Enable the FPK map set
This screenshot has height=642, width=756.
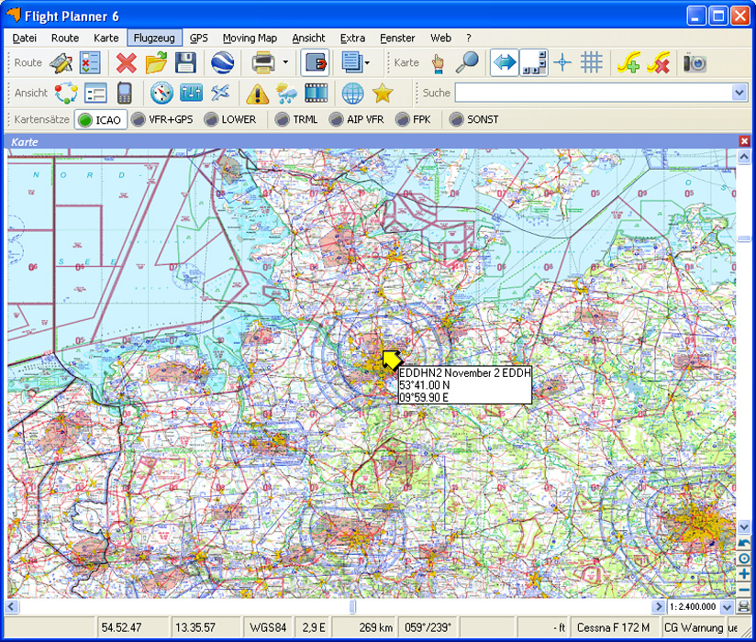(413, 119)
